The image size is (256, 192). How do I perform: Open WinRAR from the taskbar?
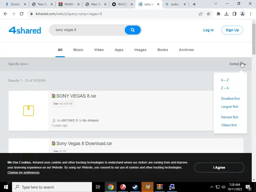[x=159, y=187]
